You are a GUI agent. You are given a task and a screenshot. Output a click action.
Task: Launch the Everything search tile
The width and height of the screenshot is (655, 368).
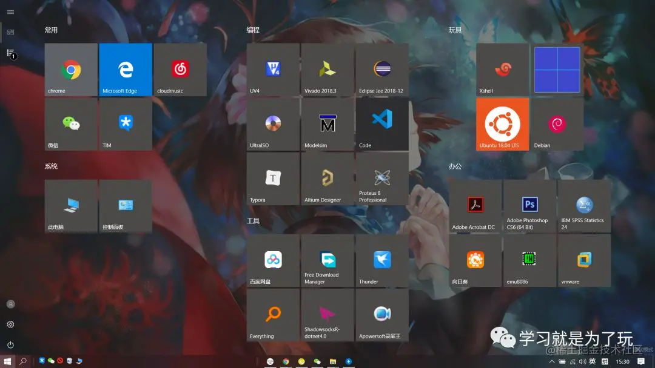coord(273,315)
